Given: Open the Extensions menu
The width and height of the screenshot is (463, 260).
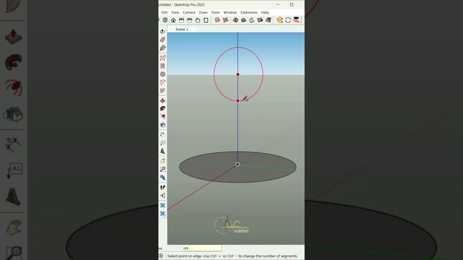Looking at the screenshot, I should coord(249,12).
